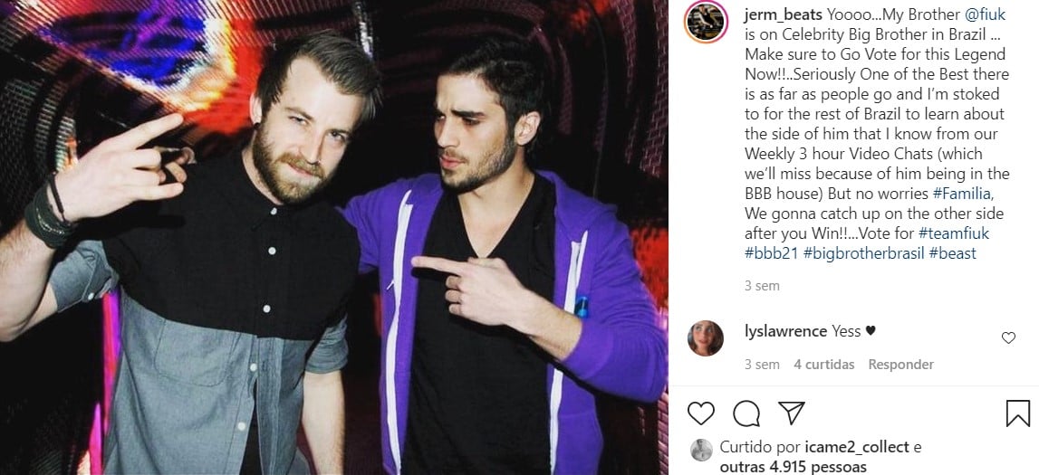Screen dimensions: 1039x475
Task: Open lyslawrence username link
Action: 785,331
